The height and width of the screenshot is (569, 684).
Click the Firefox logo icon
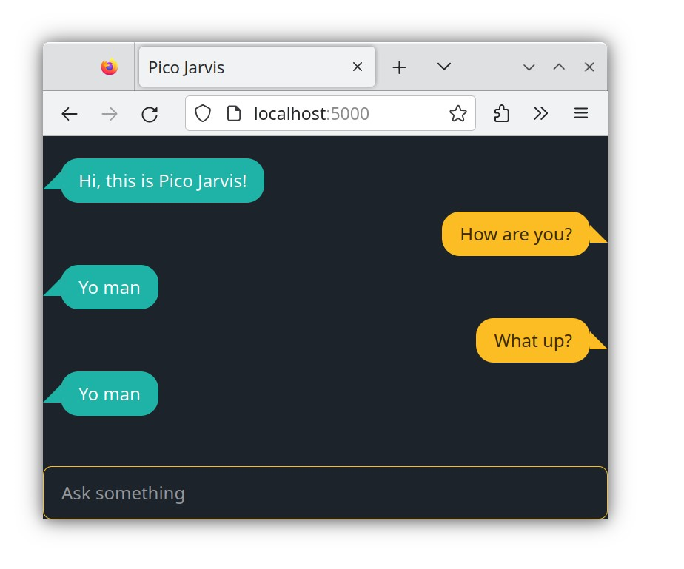click(109, 67)
